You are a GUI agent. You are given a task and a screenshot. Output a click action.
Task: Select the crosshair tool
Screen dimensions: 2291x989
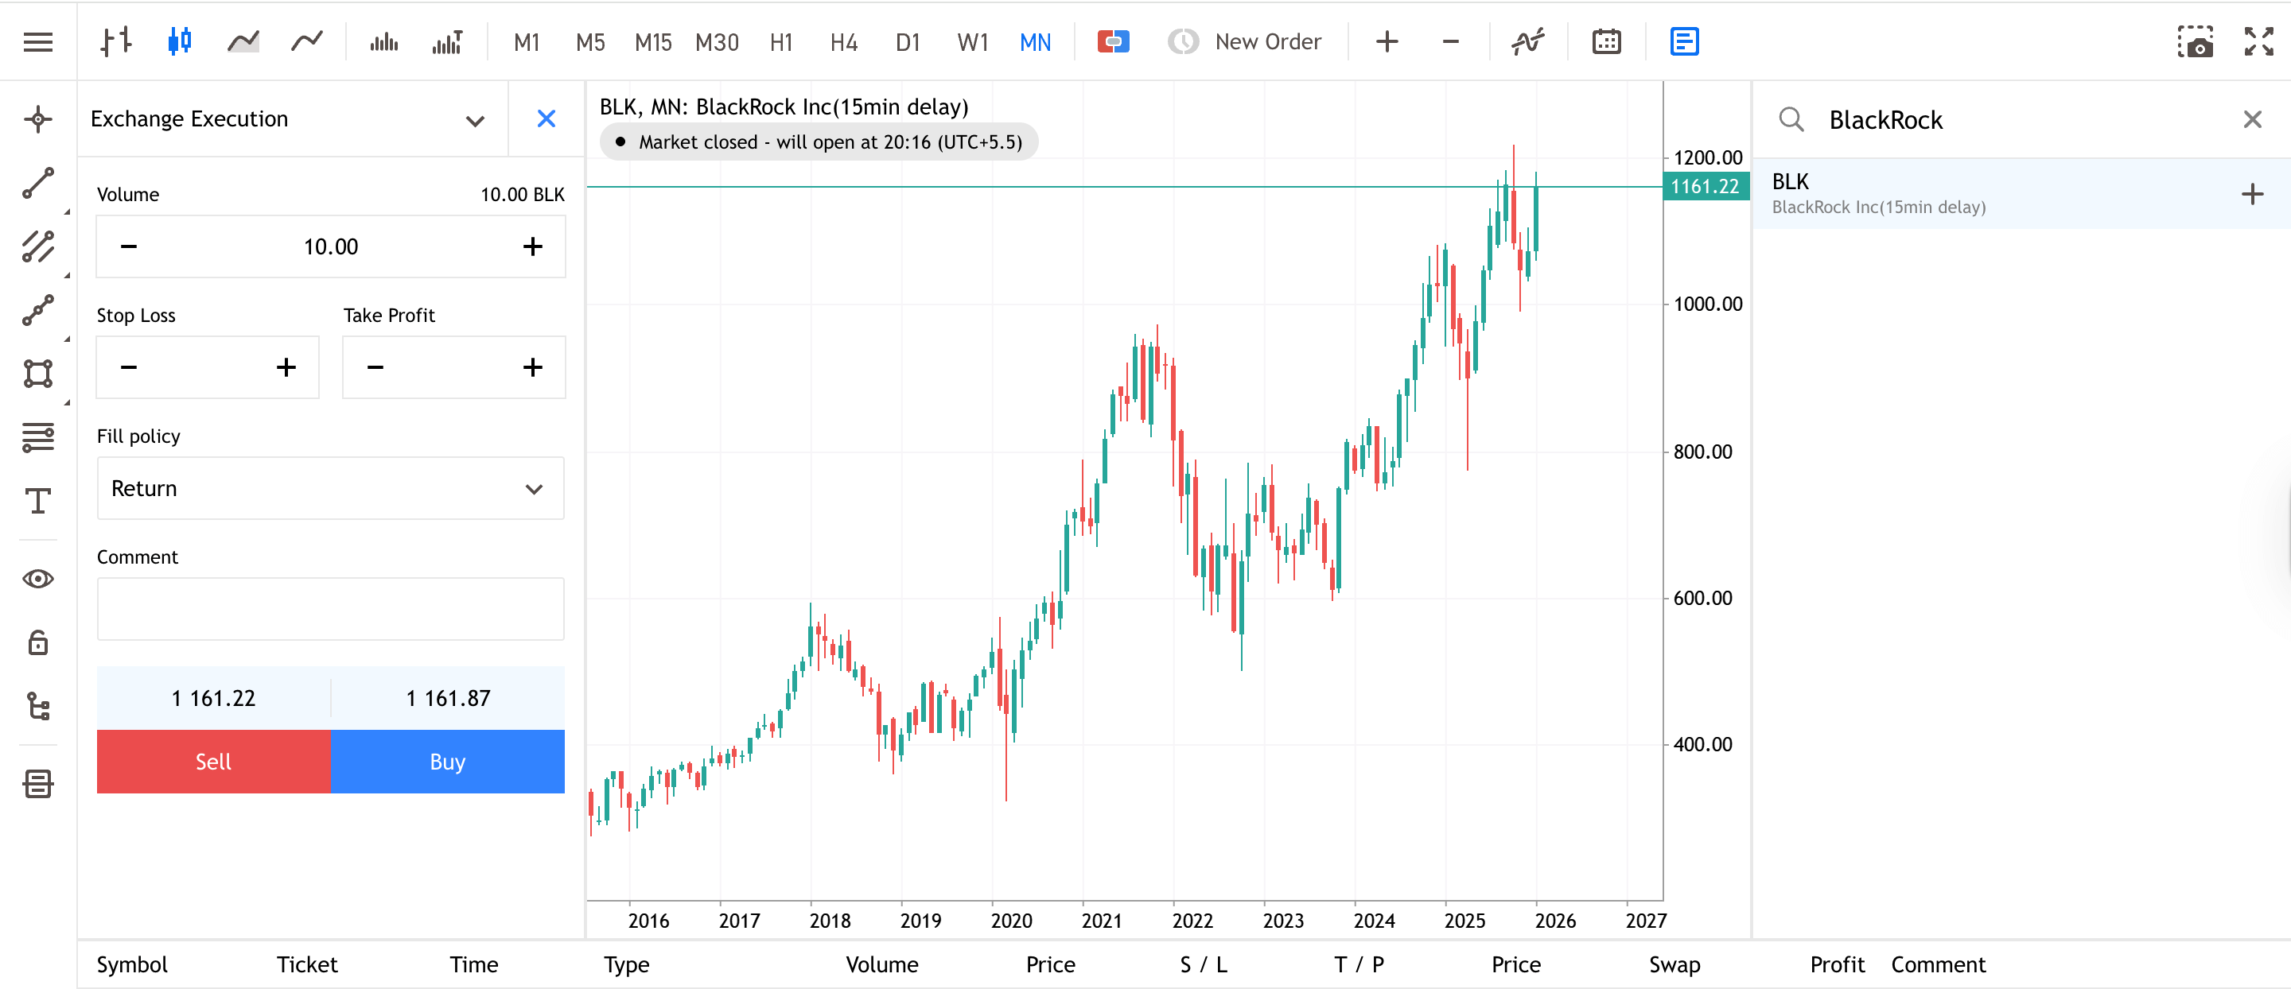(x=37, y=118)
